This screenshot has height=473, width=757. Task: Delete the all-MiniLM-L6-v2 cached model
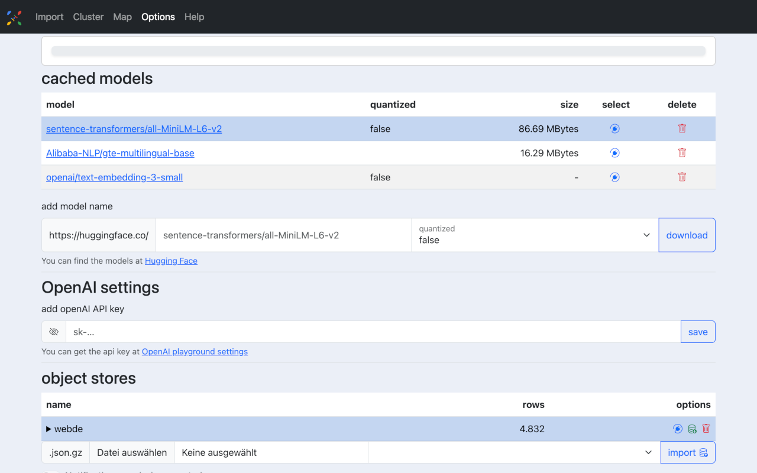(682, 128)
